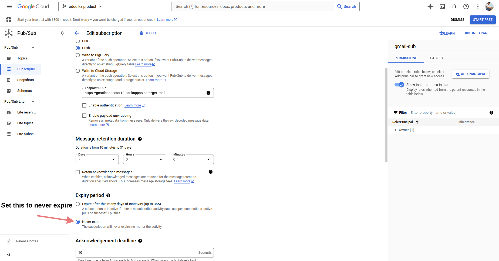Check Retain acknowledged messages
Image resolution: width=499 pixels, height=261 pixels.
point(78,172)
